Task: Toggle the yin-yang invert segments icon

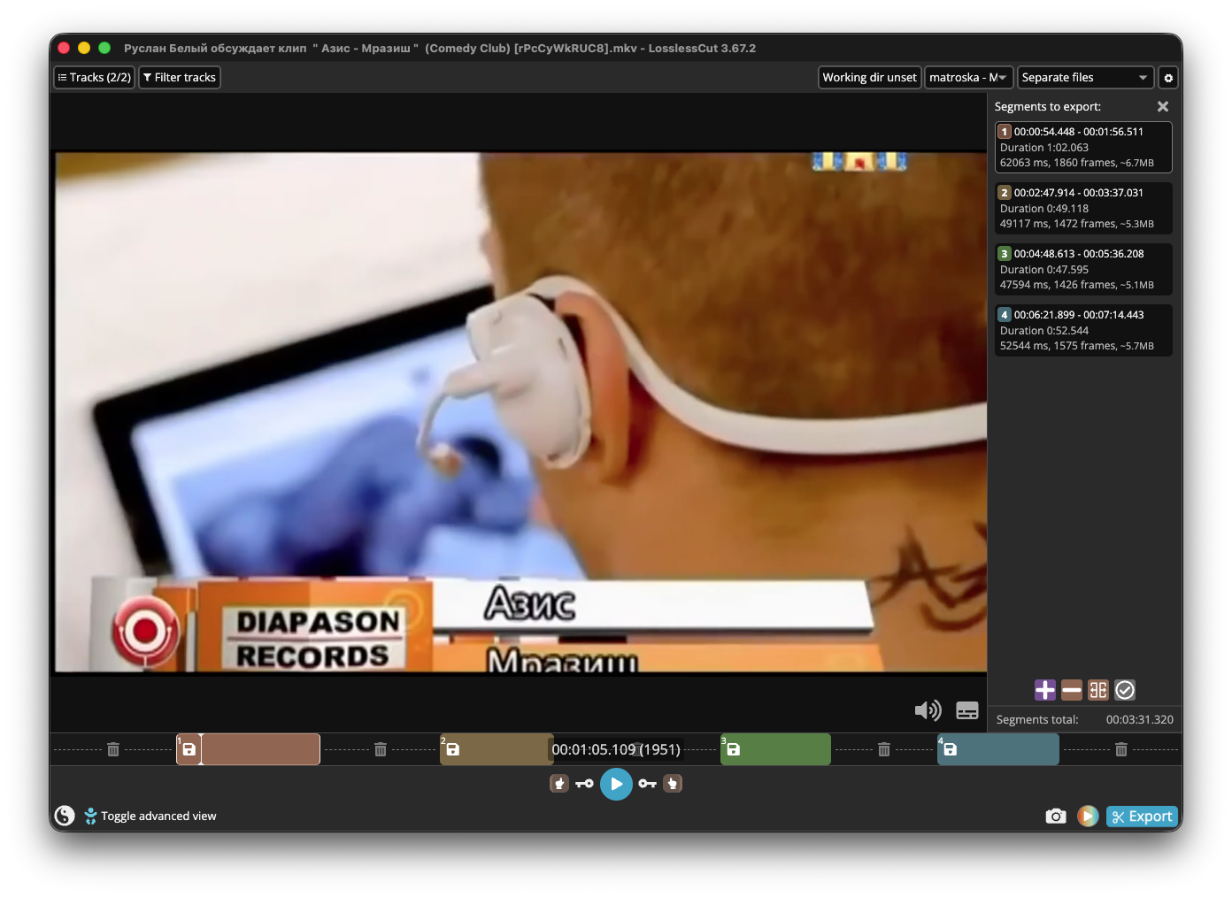Action: tap(65, 816)
